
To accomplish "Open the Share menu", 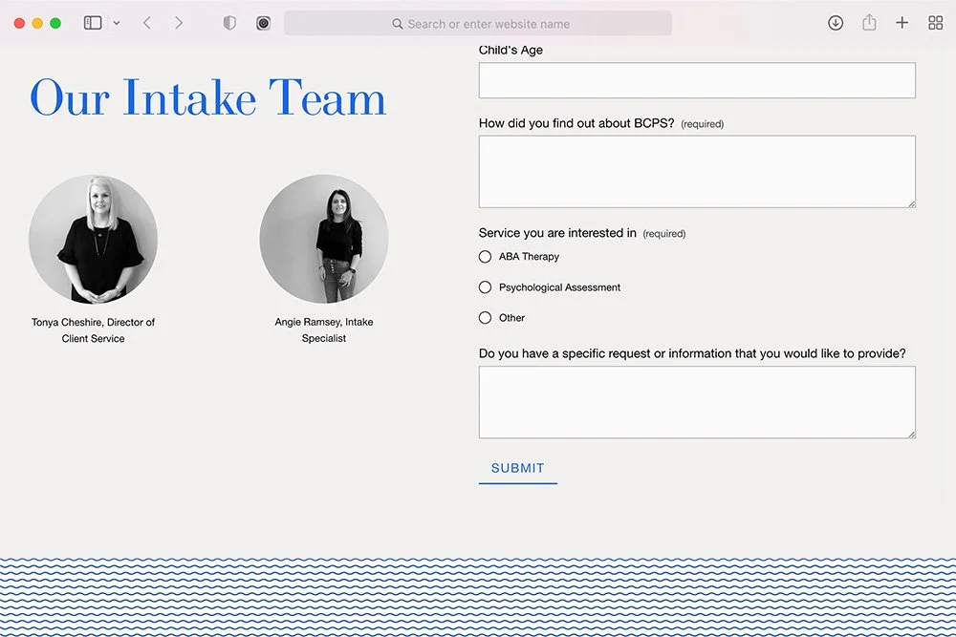I will [x=869, y=22].
